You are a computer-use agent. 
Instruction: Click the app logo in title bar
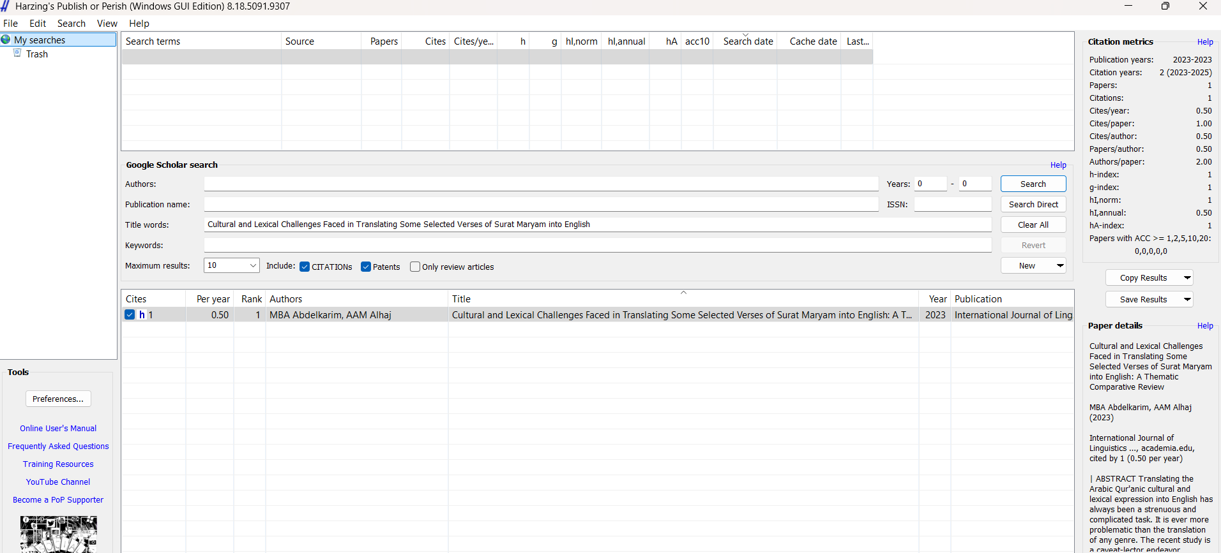(x=6, y=6)
